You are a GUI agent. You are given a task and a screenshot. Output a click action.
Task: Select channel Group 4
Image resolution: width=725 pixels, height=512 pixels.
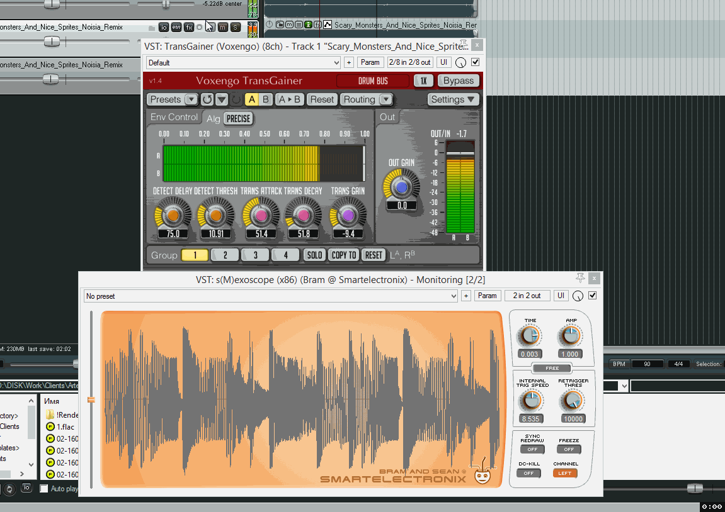coord(285,255)
